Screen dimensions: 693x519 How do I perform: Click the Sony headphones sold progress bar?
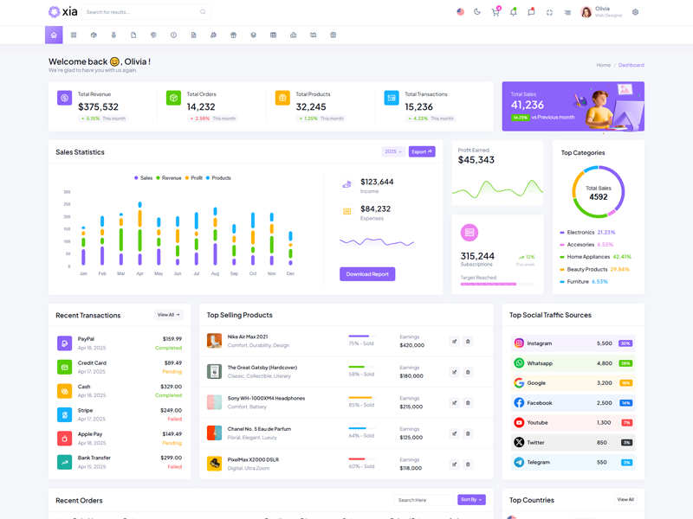360,398
